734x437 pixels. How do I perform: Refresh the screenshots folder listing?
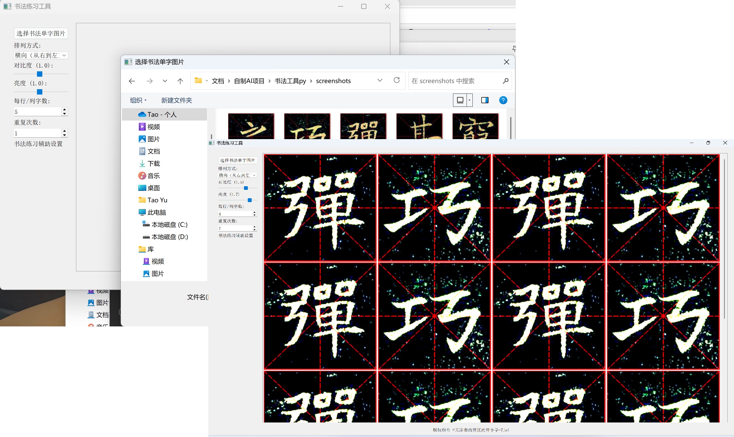396,80
